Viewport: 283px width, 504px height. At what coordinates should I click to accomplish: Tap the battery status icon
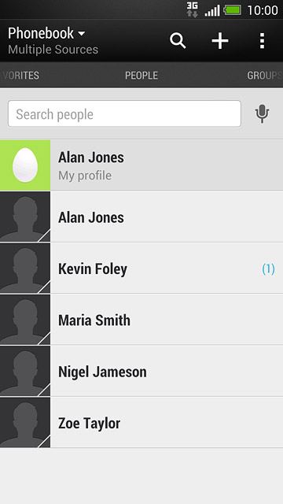click(233, 10)
